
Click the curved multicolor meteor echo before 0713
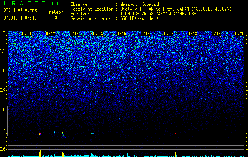tap(63, 135)
